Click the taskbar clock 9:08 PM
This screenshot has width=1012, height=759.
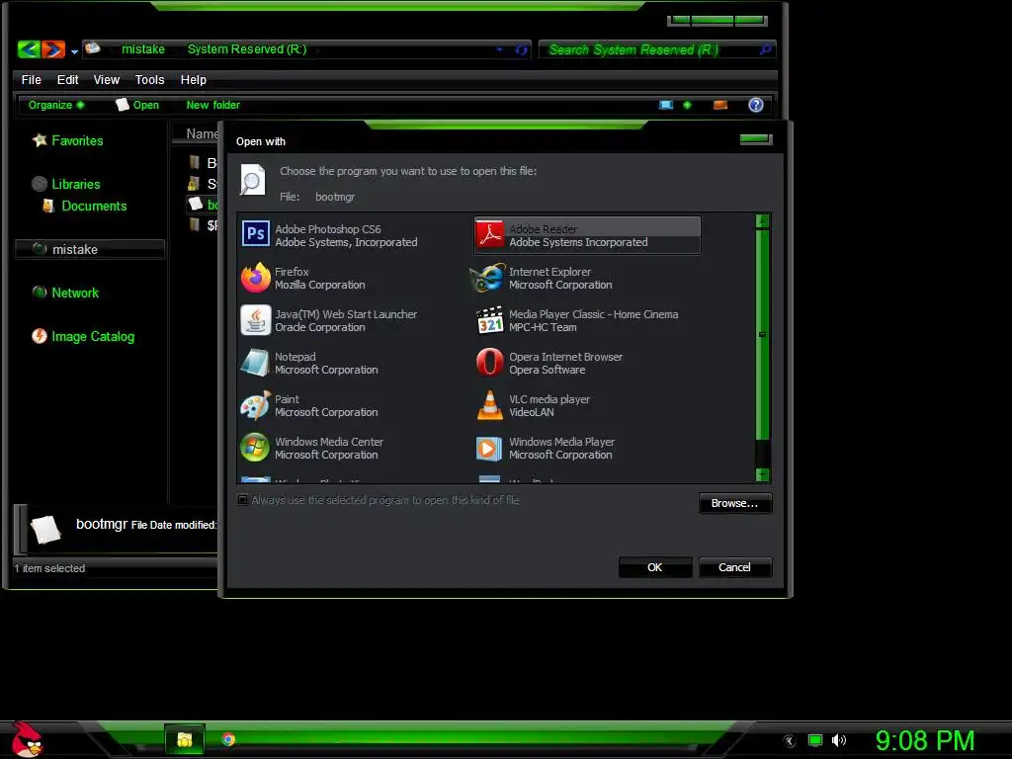point(924,740)
